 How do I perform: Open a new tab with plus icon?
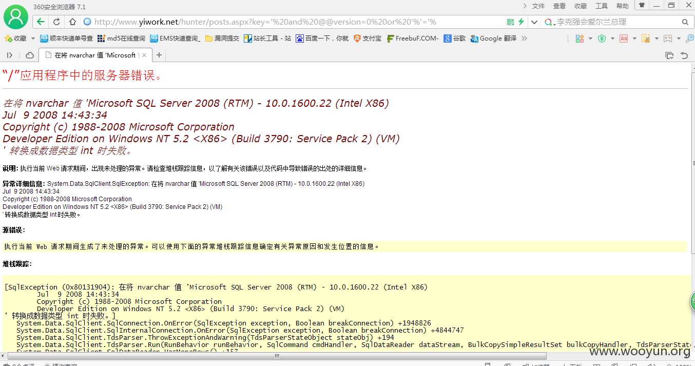coord(159,55)
